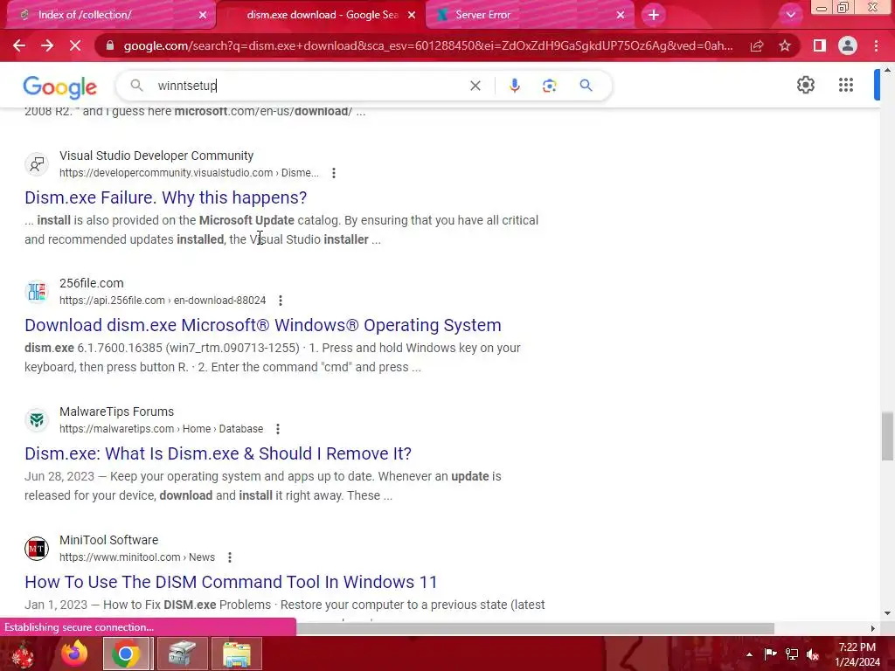Go to the Google homepage logo
Screen dimensions: 895x671
point(60,86)
